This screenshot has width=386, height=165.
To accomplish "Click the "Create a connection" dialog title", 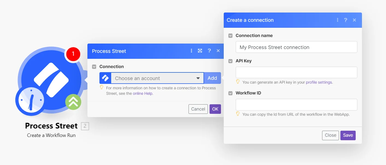I will point(250,20).
